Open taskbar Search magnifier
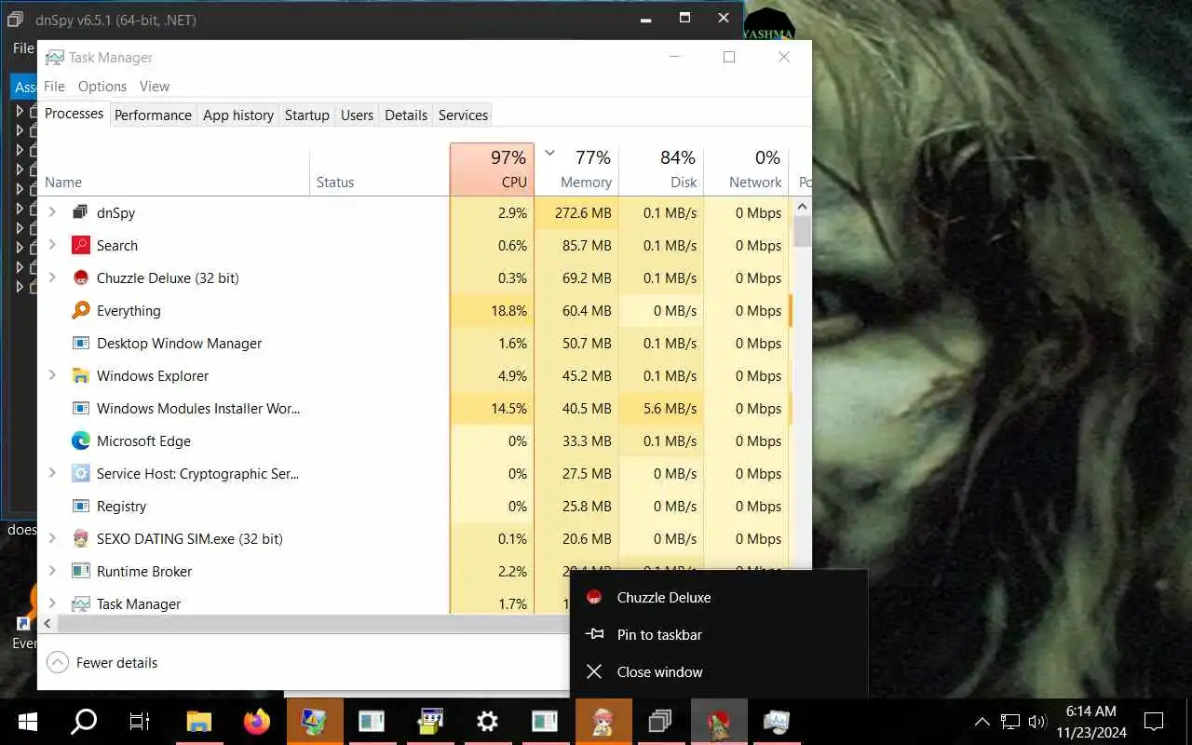The image size is (1192, 745). 84,722
